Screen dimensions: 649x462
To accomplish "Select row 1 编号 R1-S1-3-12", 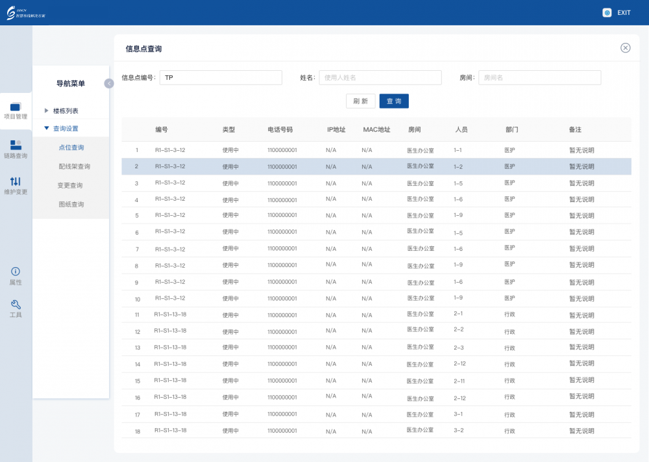I will 170,150.
